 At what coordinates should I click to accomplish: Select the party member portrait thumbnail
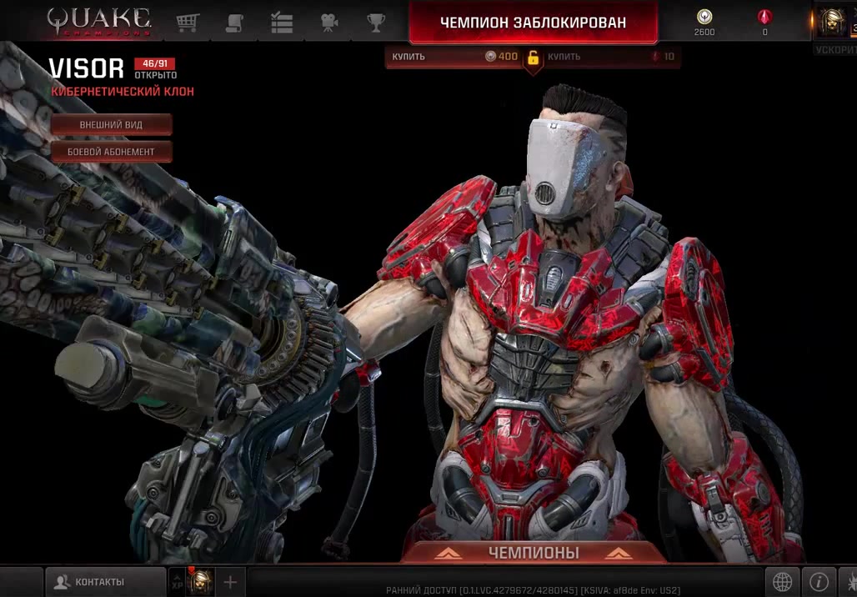coord(200,581)
